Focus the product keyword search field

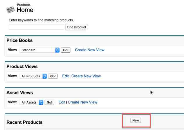(36, 27)
